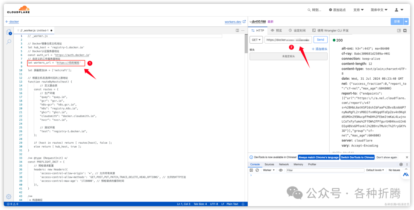Viewport: 414px width, 210px height.
Task: Click the Ln 1, Col 3 status entry
Action: pos(184,204)
